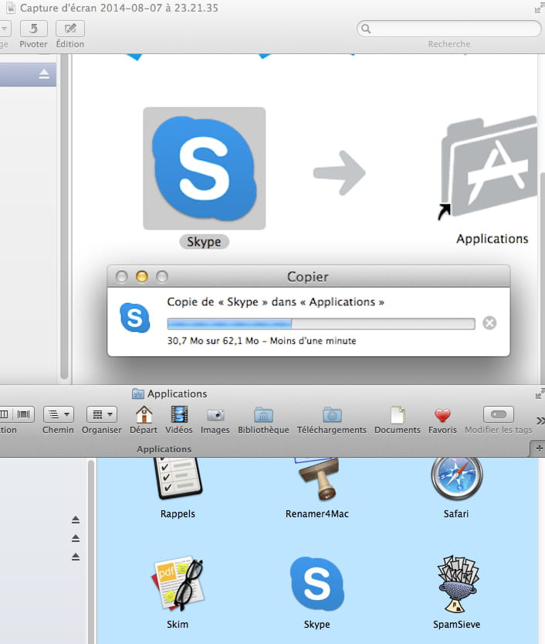Minimize the Copier dialog with yellow button
This screenshot has height=644, width=545.
click(142, 277)
